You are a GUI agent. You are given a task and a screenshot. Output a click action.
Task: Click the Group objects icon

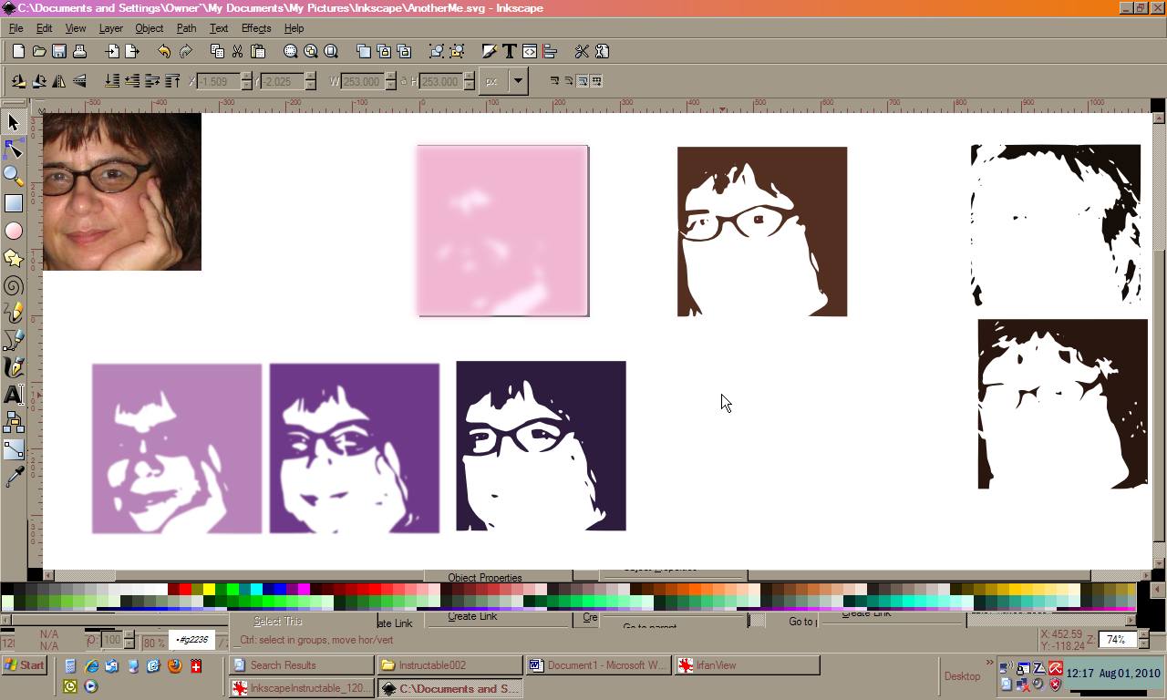[x=437, y=51]
